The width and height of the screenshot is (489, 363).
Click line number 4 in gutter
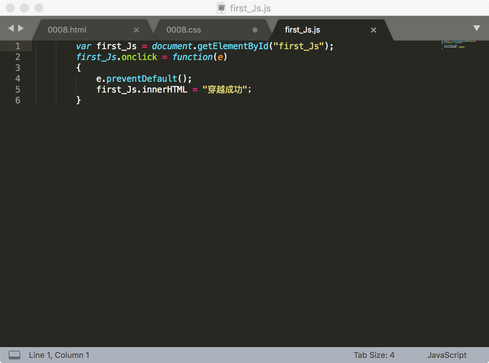(18, 79)
